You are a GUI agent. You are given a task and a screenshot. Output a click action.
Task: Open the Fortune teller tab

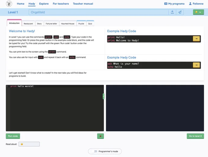tap(51, 24)
